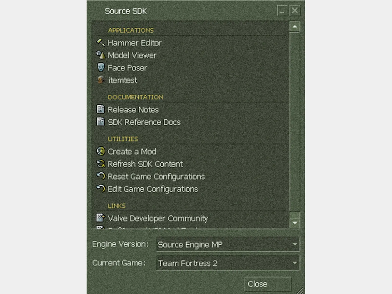Viewport: 392px width, 294px height.
Task: Click the Hammer Editor hammer icon
Action: coord(101,43)
